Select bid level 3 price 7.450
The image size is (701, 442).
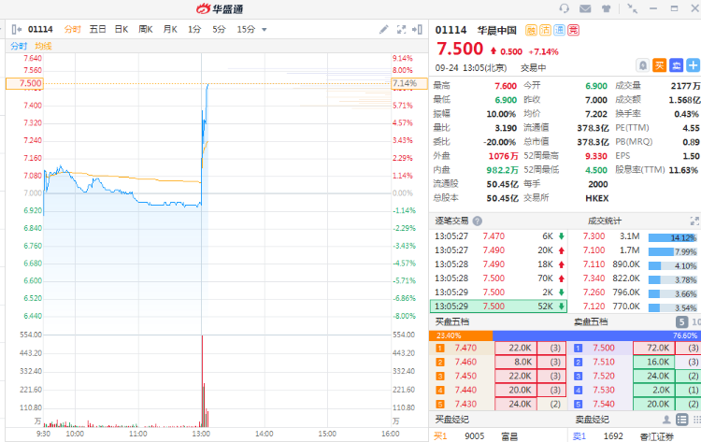pos(465,377)
